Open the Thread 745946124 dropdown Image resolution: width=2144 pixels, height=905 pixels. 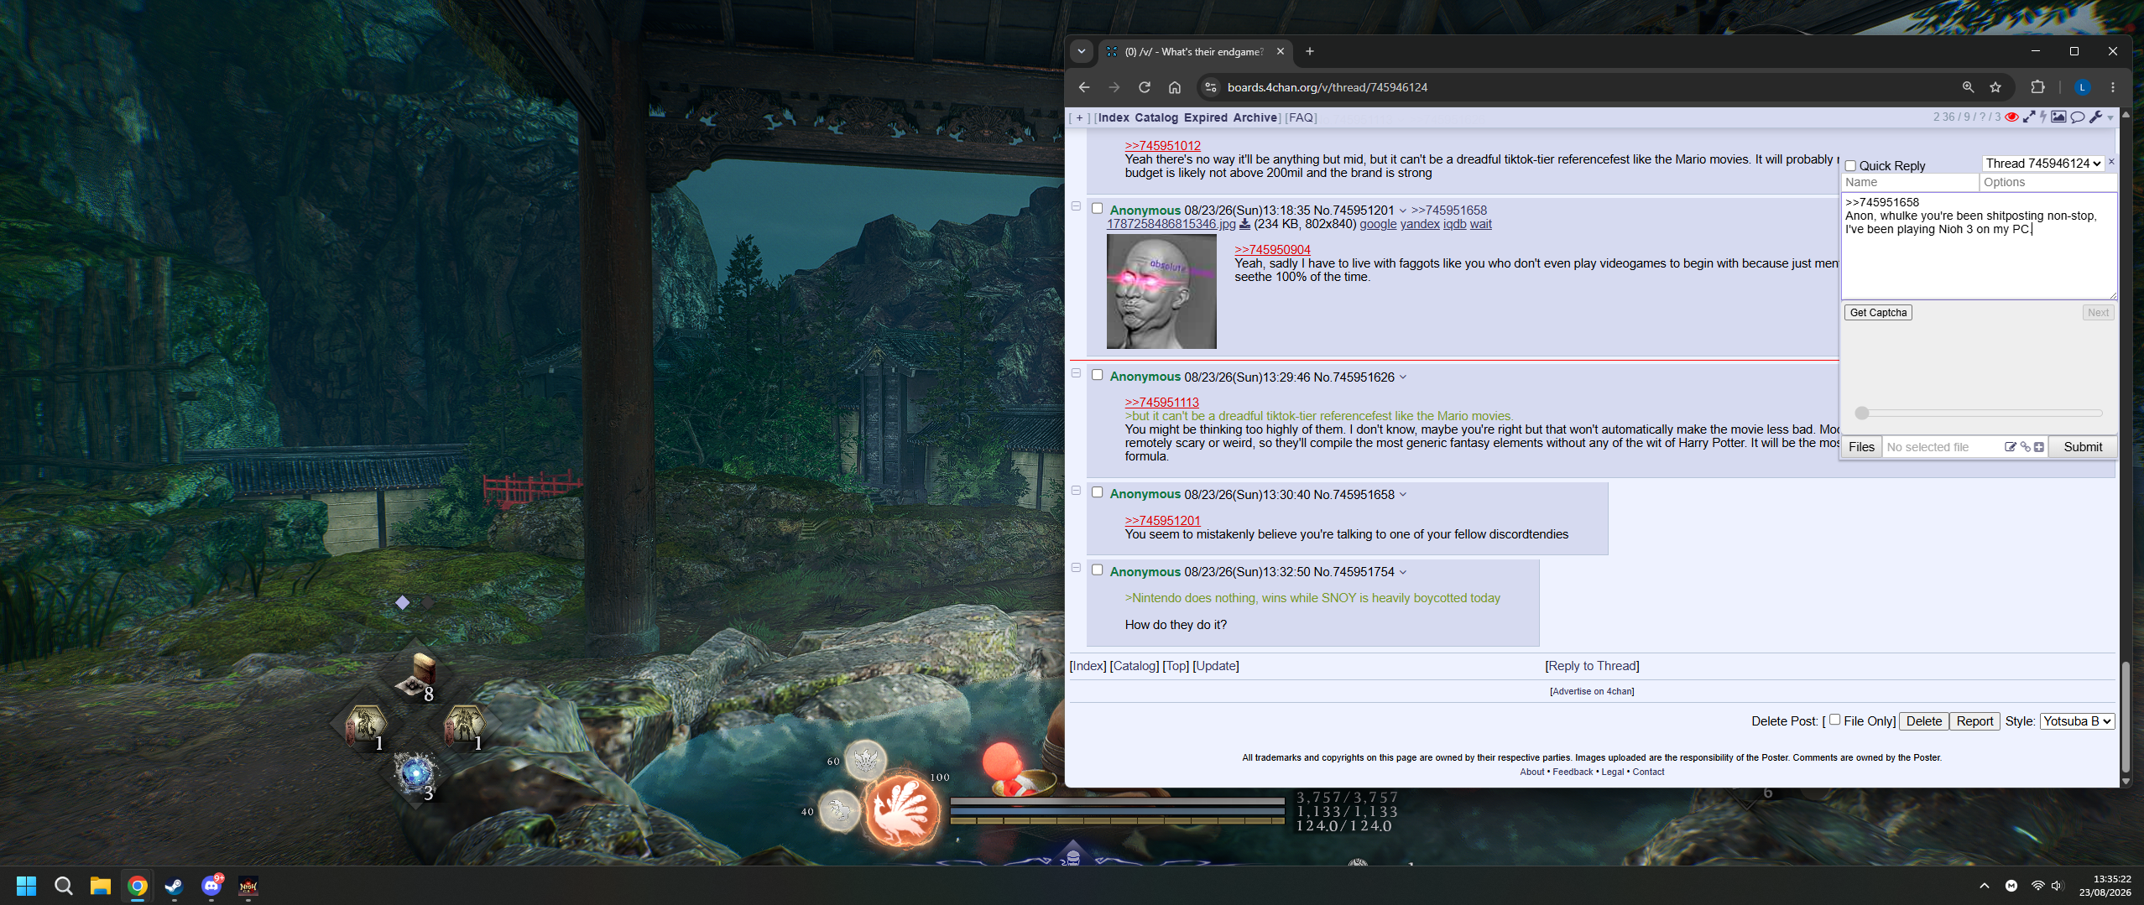2043,164
